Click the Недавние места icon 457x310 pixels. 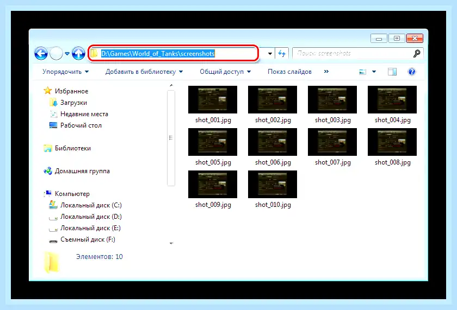coord(53,114)
